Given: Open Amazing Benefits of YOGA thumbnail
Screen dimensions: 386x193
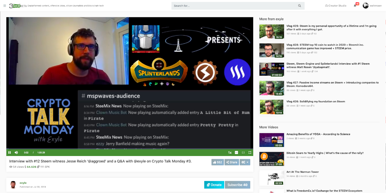Looking at the screenshot, I should tap(271, 140).
